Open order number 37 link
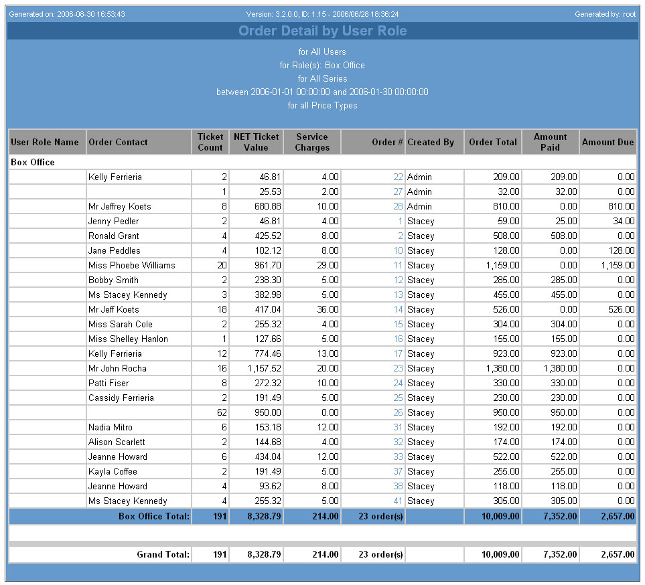The image size is (645, 585). click(x=398, y=472)
